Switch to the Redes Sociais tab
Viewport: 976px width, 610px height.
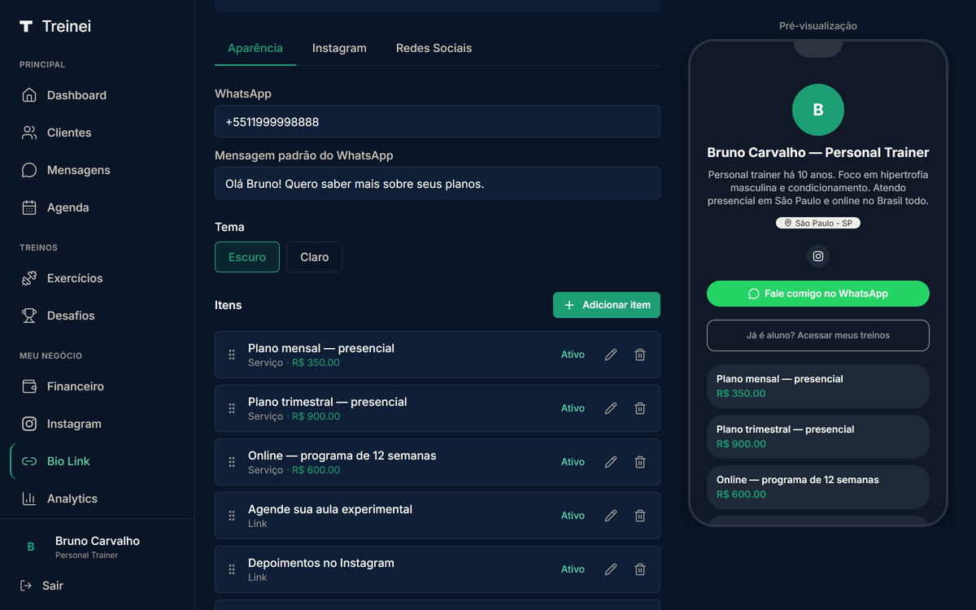tap(434, 48)
